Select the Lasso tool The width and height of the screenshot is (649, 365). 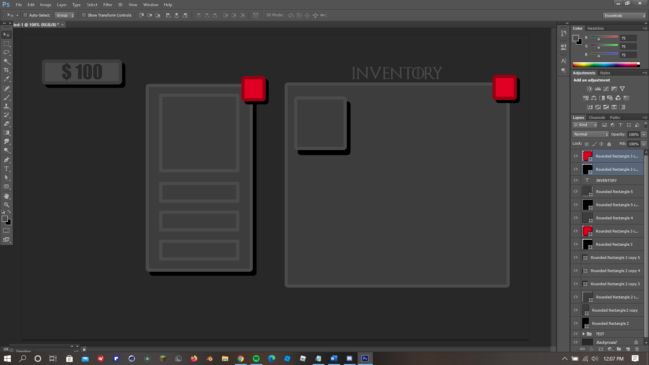[6, 52]
